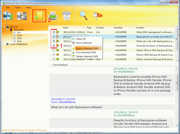Toggle checkbox of Backuptrans currently provides row
Image resolution: width=180 pixels, height=134 pixels.
(54, 36)
